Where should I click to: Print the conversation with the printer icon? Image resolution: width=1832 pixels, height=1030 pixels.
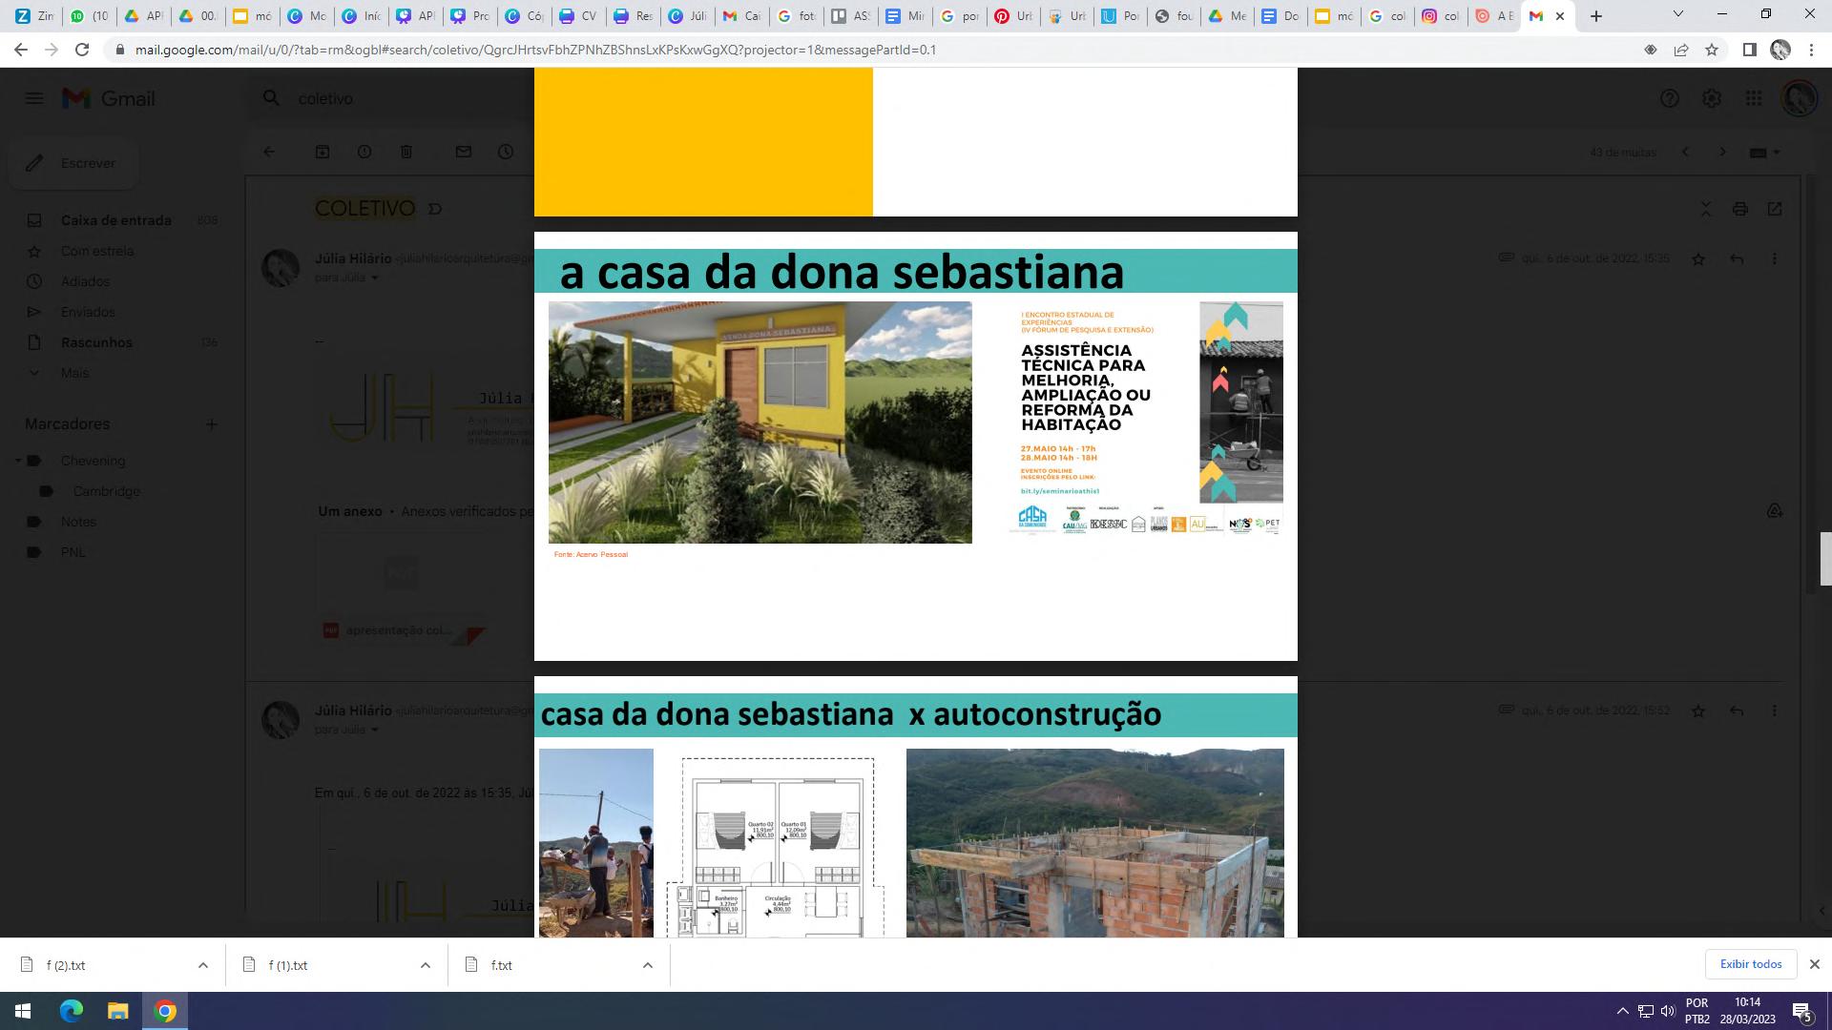[x=1740, y=209]
